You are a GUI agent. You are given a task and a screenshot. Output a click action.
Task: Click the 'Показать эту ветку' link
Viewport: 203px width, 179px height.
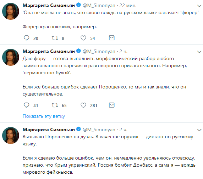tap(44, 116)
